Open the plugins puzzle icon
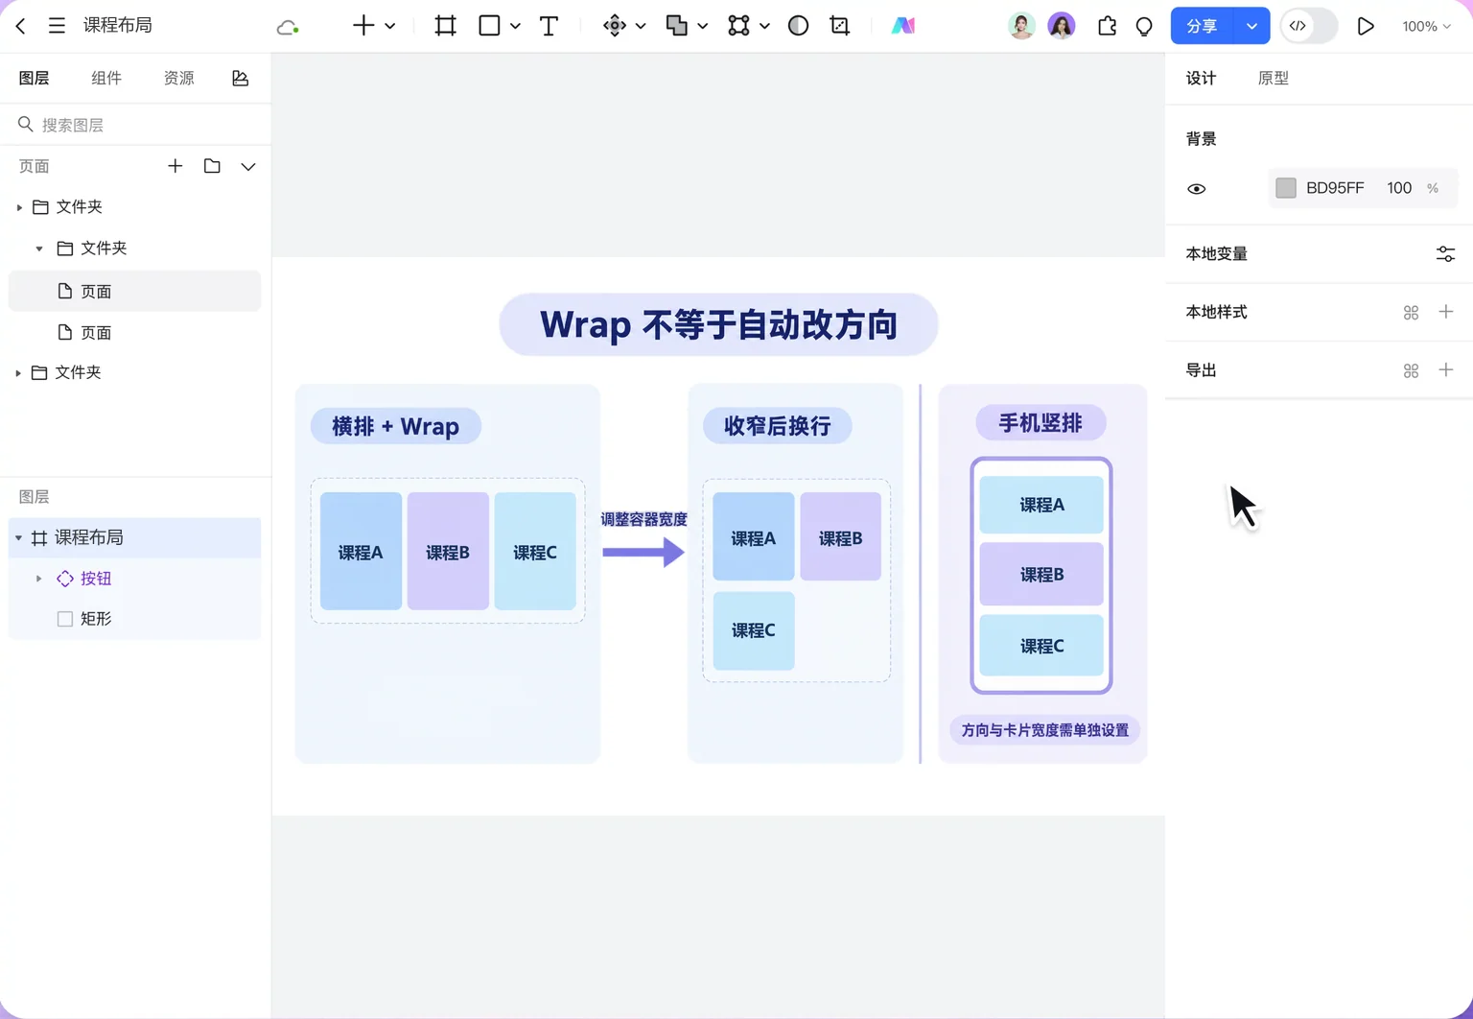Viewport: 1473px width, 1019px height. (x=1107, y=26)
